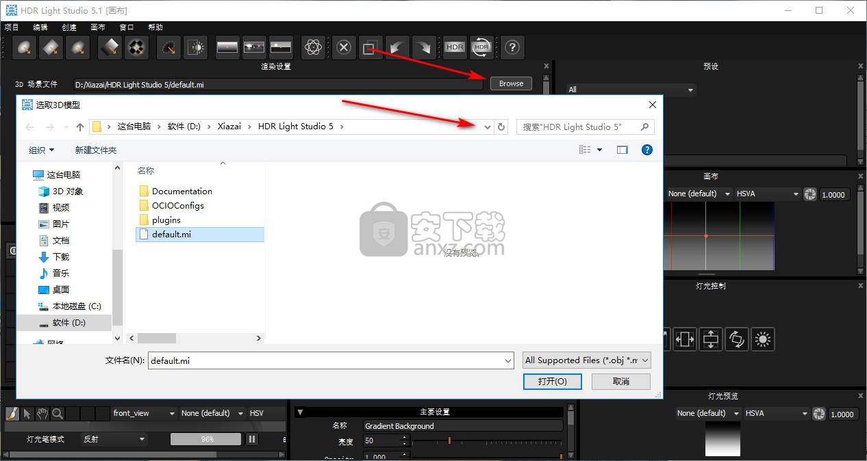Open the 反射 light paint mode dropdown
The image size is (867, 461).
(114, 439)
